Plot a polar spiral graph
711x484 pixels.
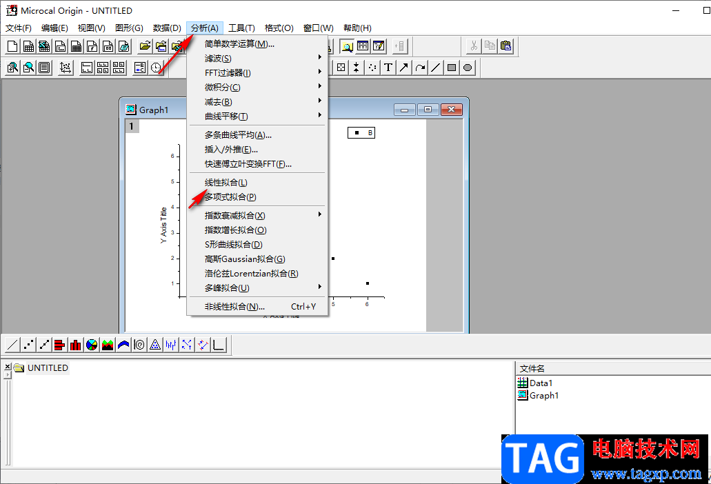coord(139,345)
